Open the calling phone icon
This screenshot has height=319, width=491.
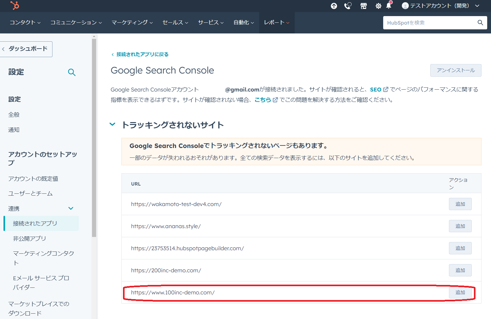point(348,6)
